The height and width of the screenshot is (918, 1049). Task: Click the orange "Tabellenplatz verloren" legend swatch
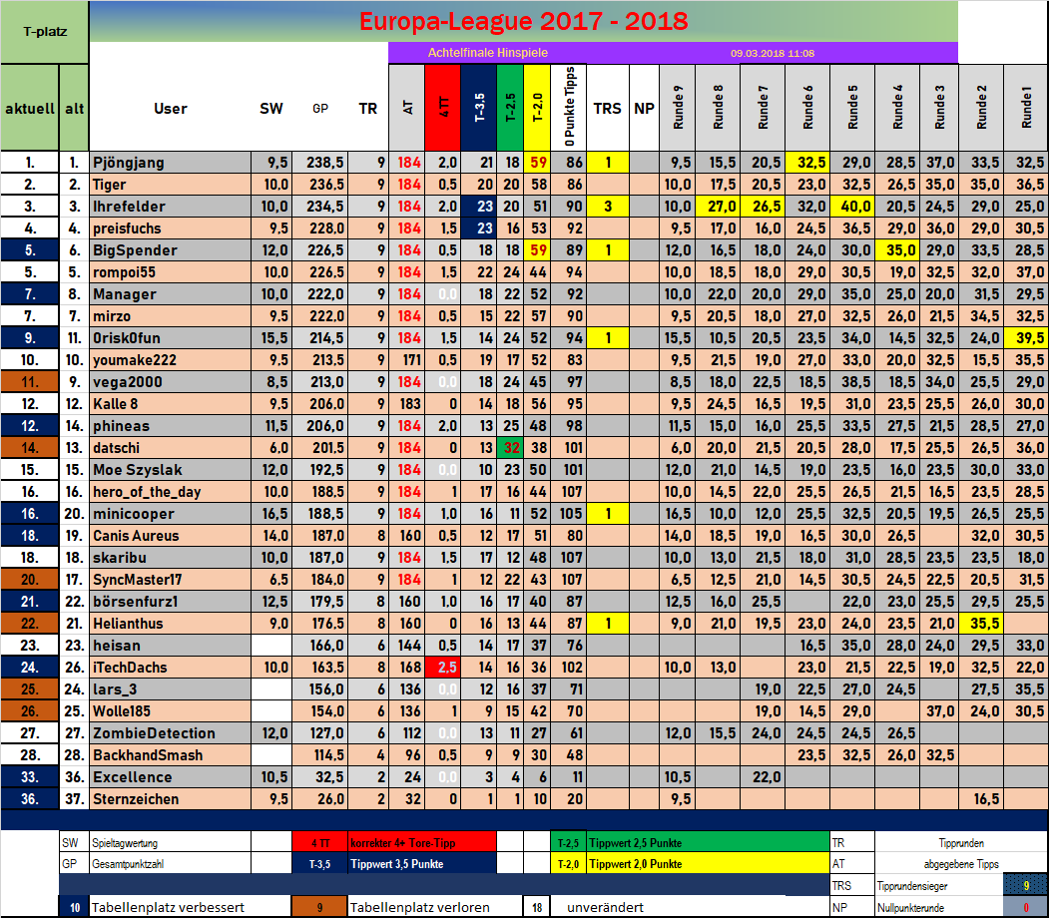coord(319,907)
